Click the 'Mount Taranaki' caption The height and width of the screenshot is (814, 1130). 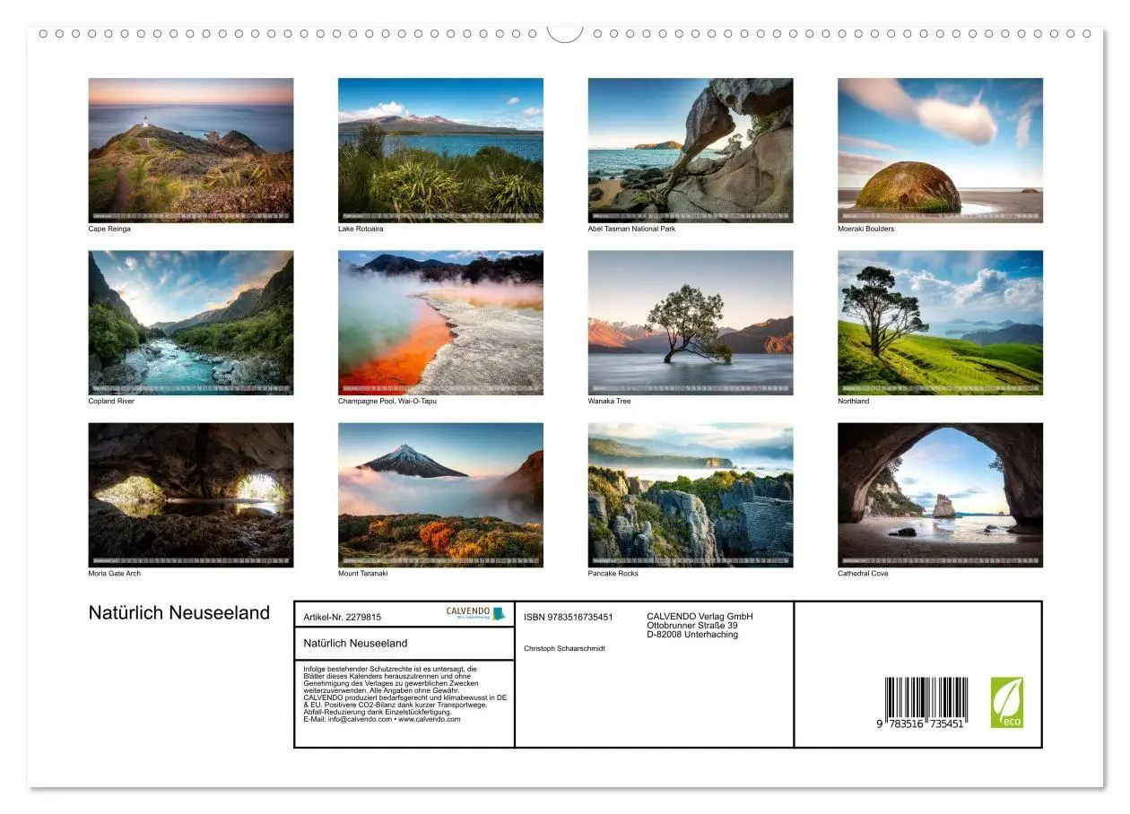click(x=363, y=573)
